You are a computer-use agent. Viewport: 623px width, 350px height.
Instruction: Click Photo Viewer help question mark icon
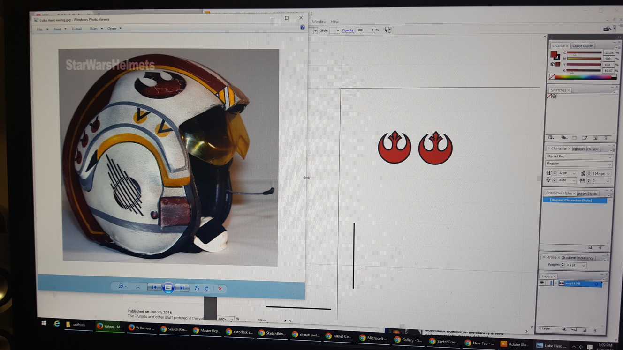click(x=302, y=28)
